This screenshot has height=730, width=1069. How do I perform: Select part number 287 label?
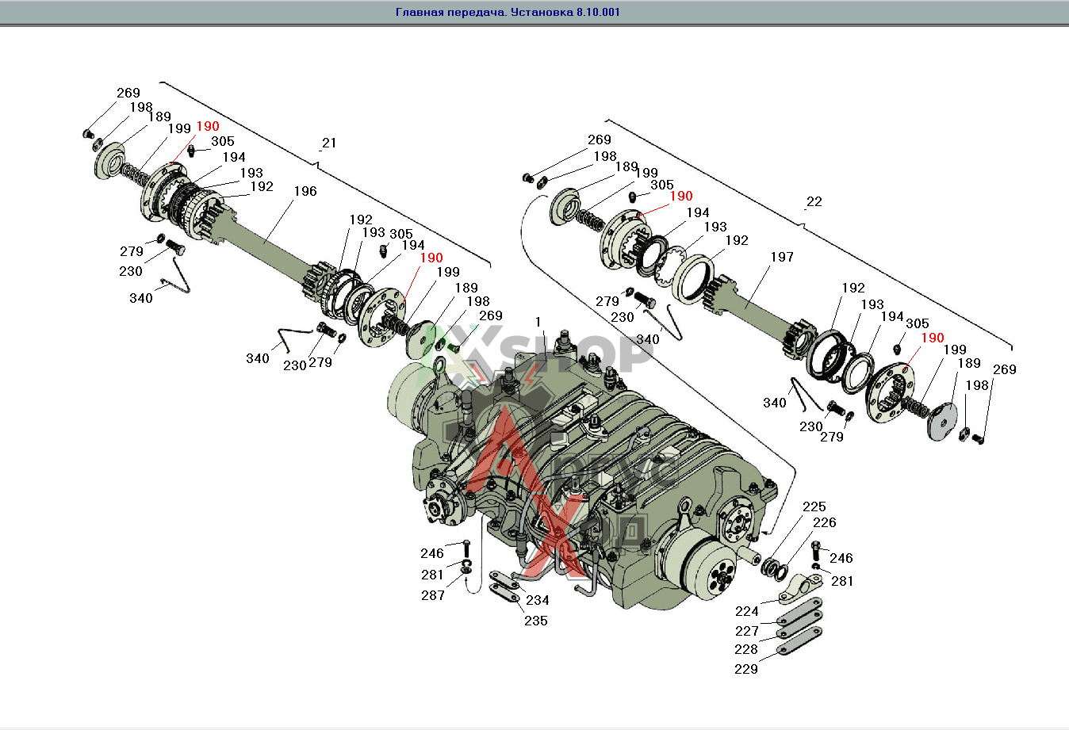coord(432,595)
